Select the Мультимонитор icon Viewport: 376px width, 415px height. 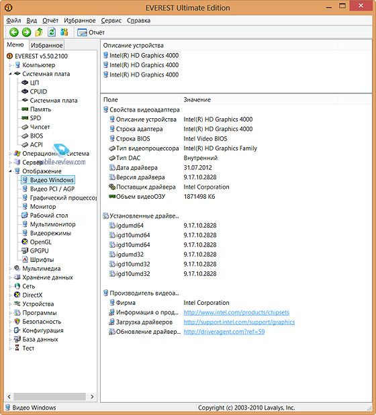(x=25, y=224)
